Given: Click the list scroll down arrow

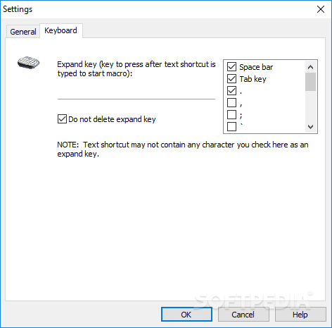Looking at the screenshot, I should pyautogui.click(x=310, y=127).
